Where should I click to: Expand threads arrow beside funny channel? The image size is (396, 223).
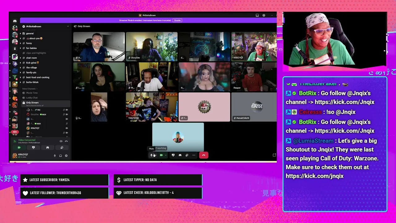pyautogui.click(x=20, y=43)
